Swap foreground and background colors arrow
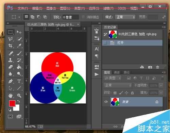Image resolution: width=170 pixels, height=133 pixels. pos(18,101)
